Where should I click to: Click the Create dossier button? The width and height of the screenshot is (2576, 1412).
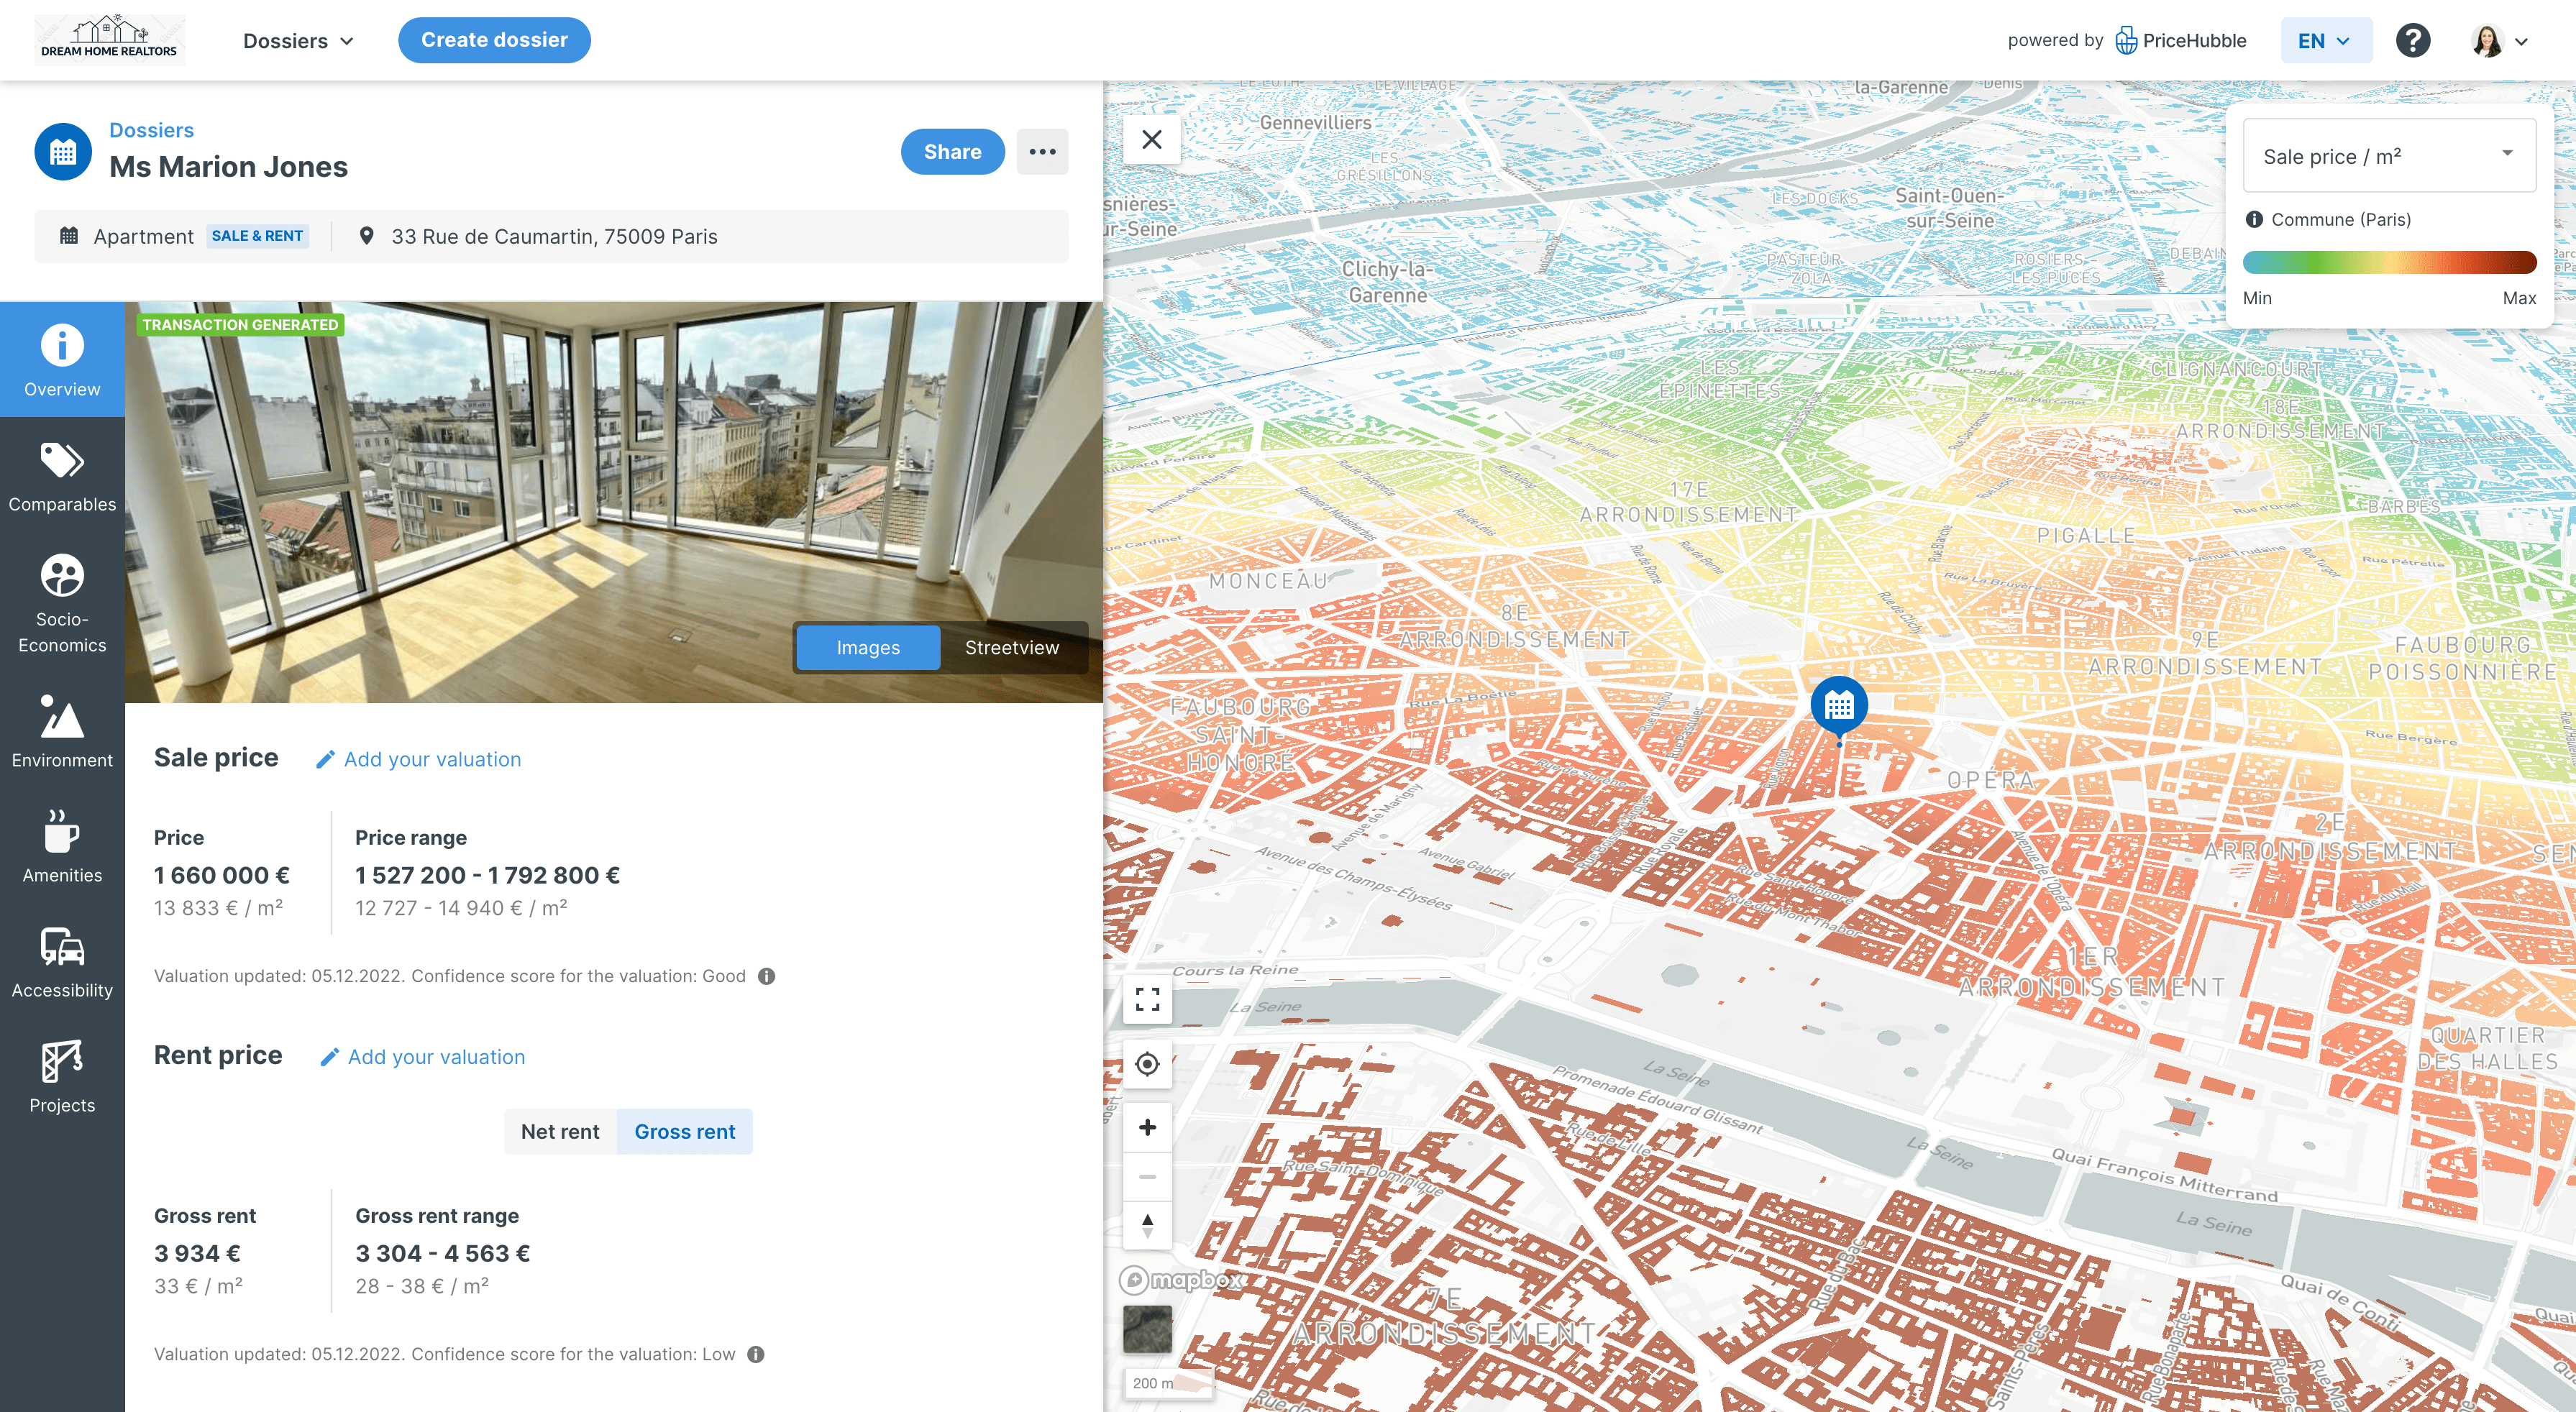click(494, 40)
